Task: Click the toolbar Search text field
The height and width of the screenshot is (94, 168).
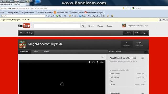Action: click(x=23, y=16)
